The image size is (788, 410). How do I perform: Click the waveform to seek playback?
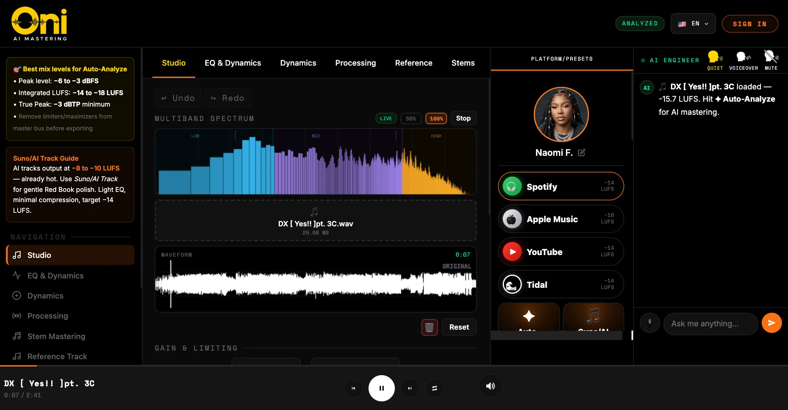click(x=315, y=284)
